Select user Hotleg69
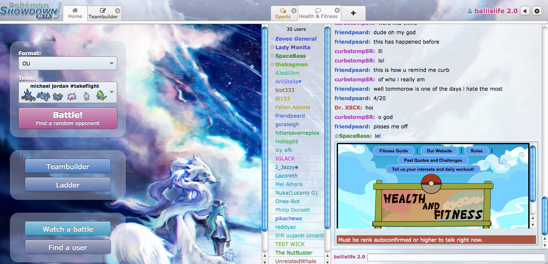This screenshot has height=264, width=548. 296,142
